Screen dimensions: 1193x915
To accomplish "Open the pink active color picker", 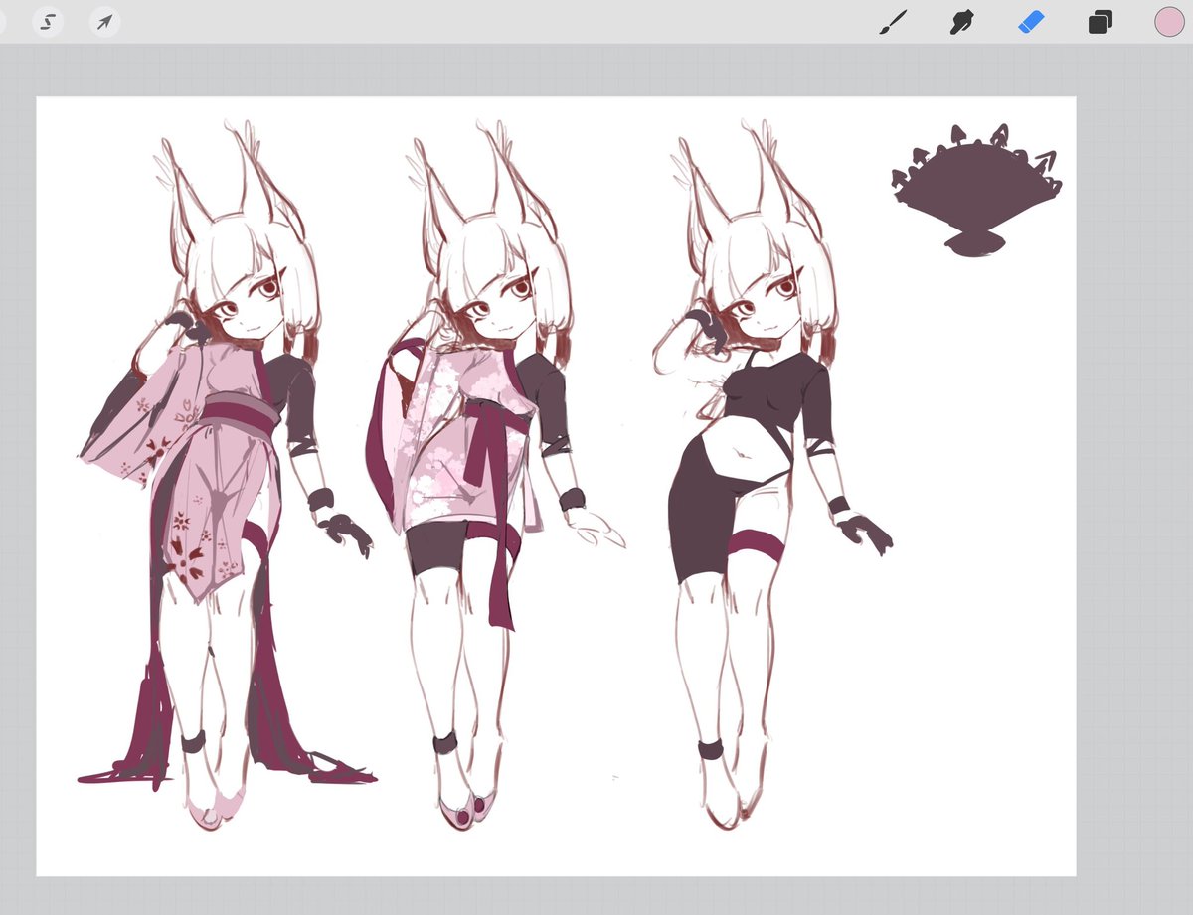I will [1169, 22].
